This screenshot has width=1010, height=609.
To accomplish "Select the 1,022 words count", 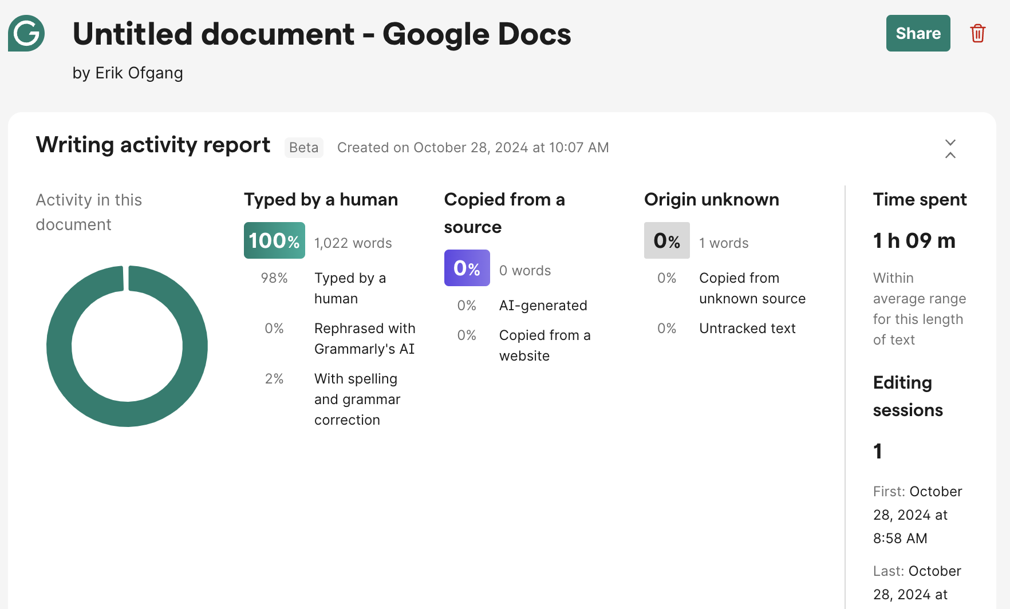I will point(353,243).
